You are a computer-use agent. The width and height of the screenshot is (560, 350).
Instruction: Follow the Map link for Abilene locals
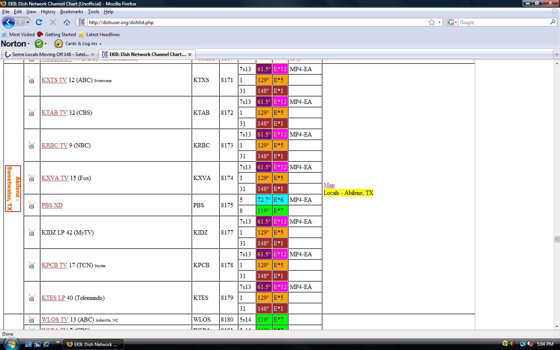point(329,185)
